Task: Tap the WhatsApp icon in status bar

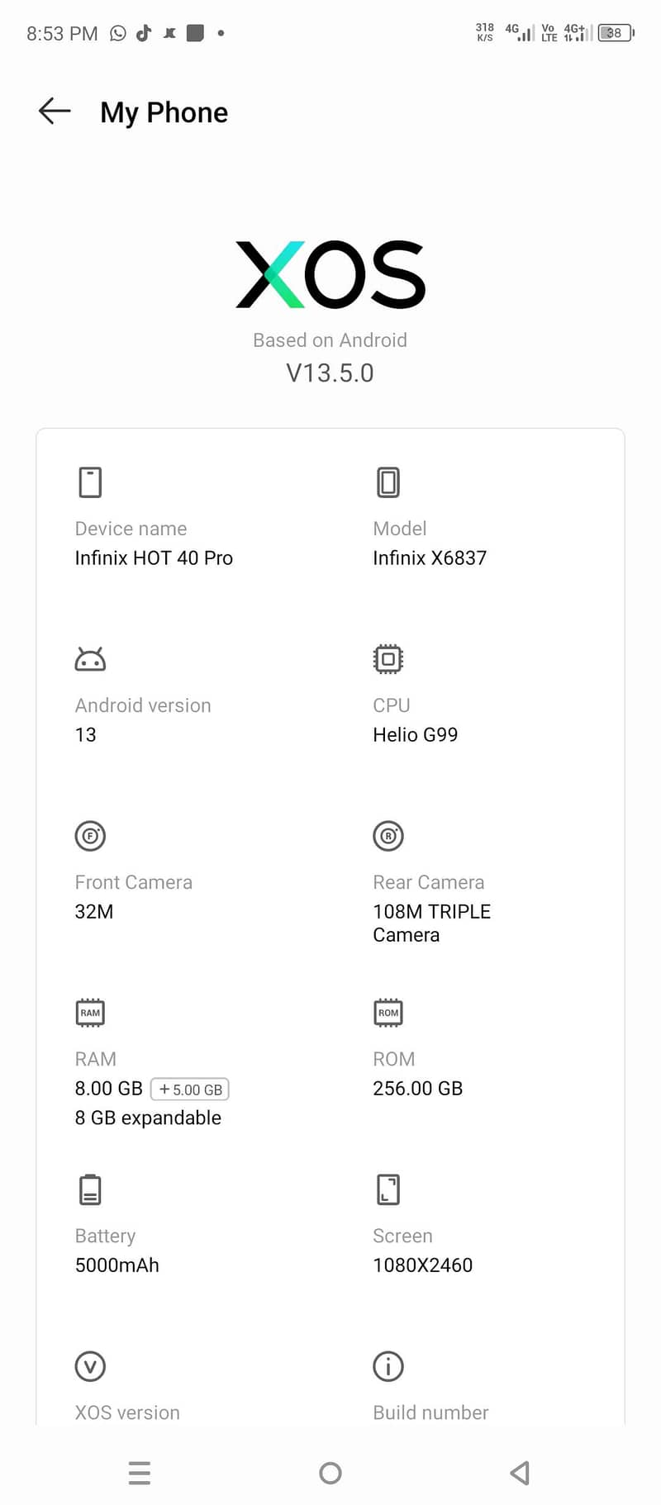Action: click(117, 33)
